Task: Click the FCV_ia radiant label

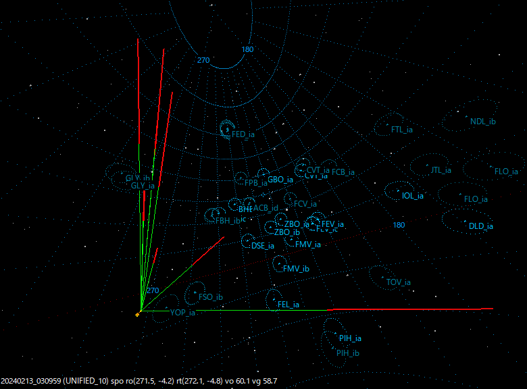Action: pos(305,204)
